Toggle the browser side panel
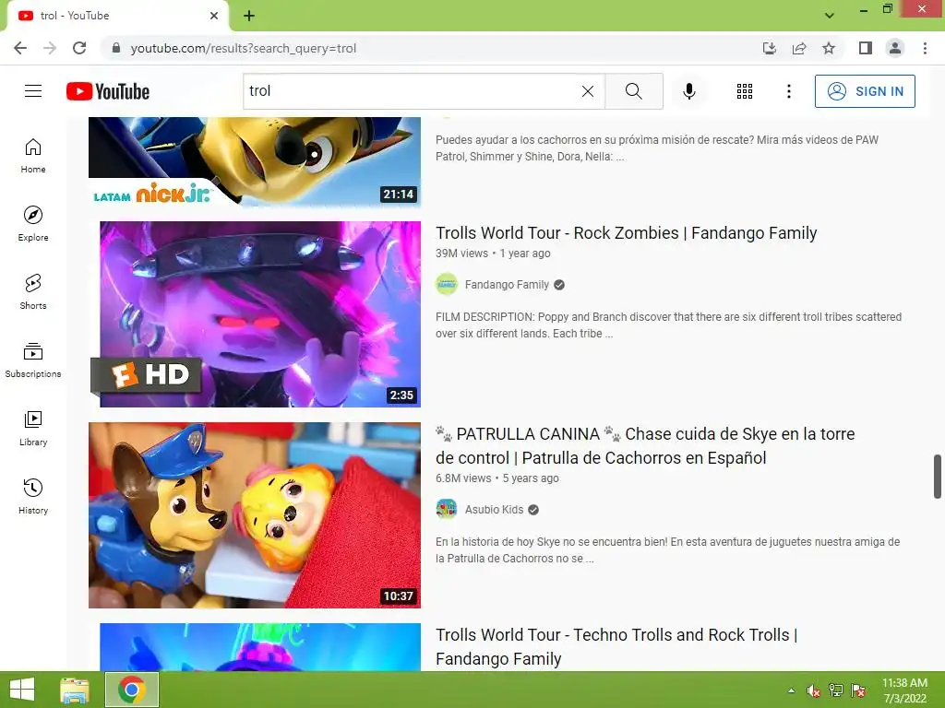The width and height of the screenshot is (945, 708). coord(866,48)
